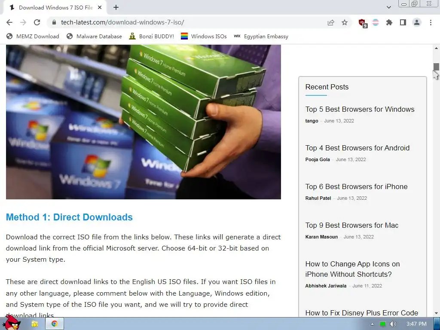Open the Egyptian Embassy bookmark
The height and width of the screenshot is (330, 440).
[261, 36]
